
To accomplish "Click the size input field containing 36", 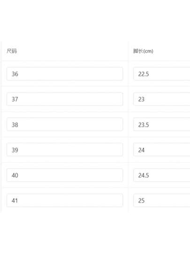I will pyautogui.click(x=65, y=74).
